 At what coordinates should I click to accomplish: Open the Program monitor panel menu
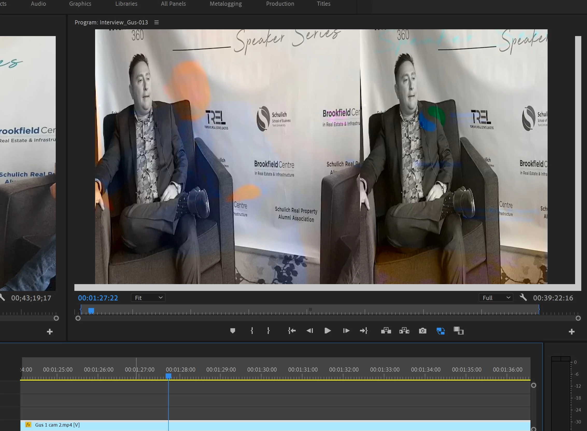pyautogui.click(x=156, y=22)
